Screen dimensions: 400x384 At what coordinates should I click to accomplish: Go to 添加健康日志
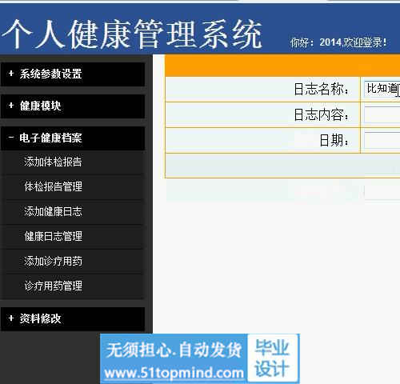[53, 211]
